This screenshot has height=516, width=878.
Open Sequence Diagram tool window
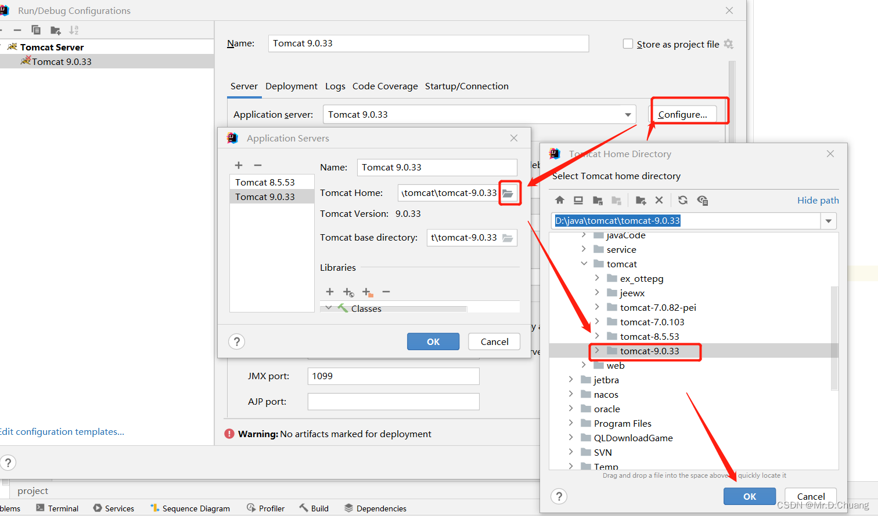point(190,508)
